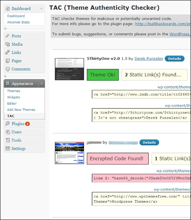This screenshot has width=191, height=220.
Task: Open the Themes submenu item
Action: tap(13, 91)
